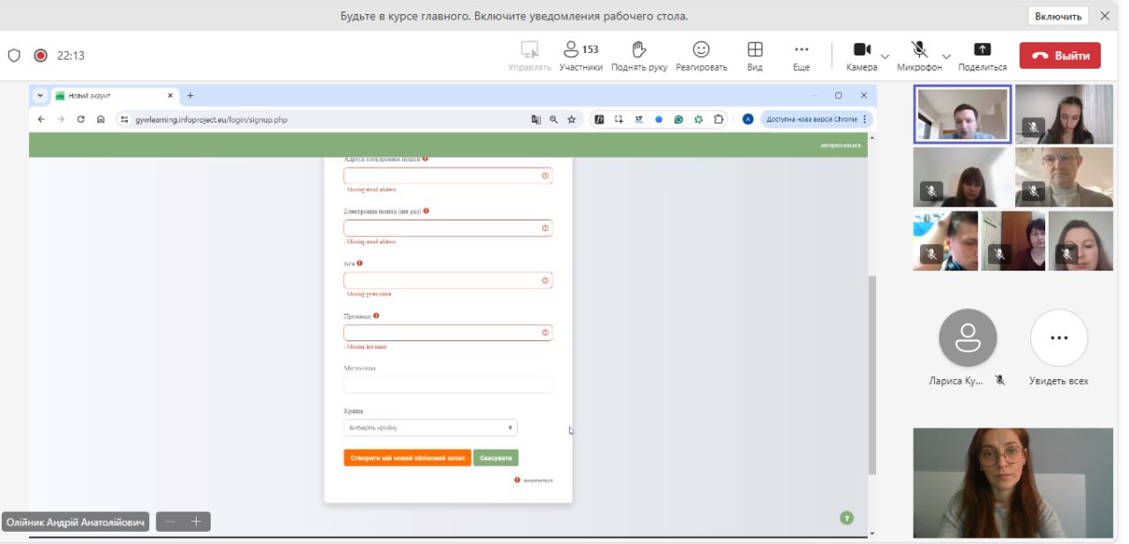Toggle the camera on or off

(862, 49)
